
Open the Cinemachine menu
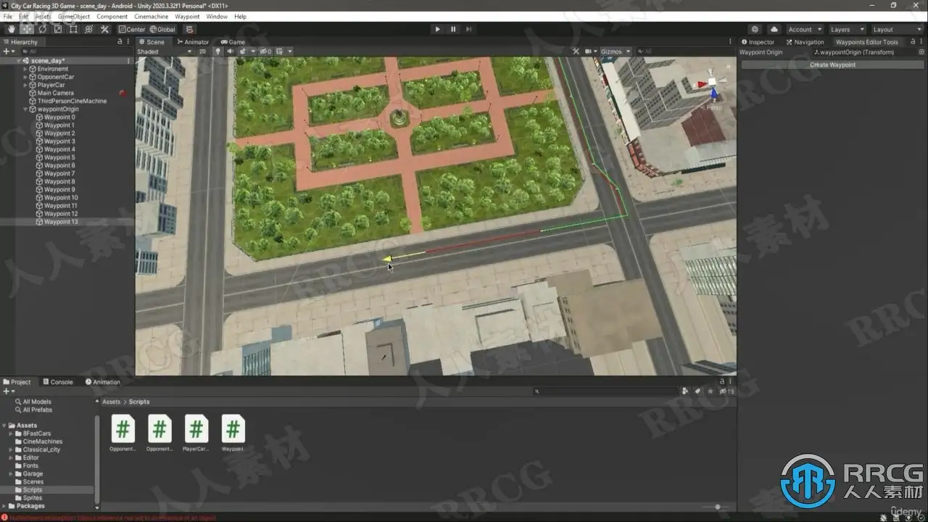(x=152, y=16)
